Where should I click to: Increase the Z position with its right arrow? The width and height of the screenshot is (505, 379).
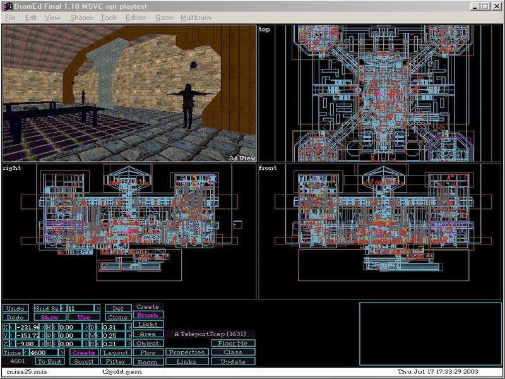[43, 344]
